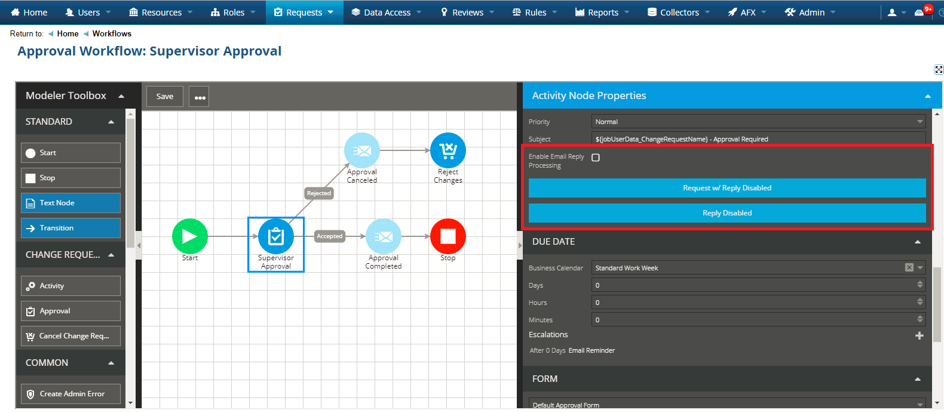Add escalation with the plus icon

pyautogui.click(x=919, y=335)
